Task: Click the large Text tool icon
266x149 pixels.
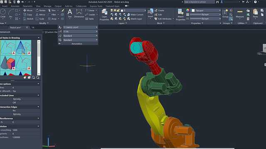Action: (70, 14)
